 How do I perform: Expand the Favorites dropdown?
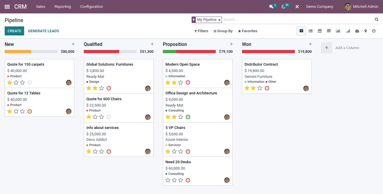tap(247, 31)
